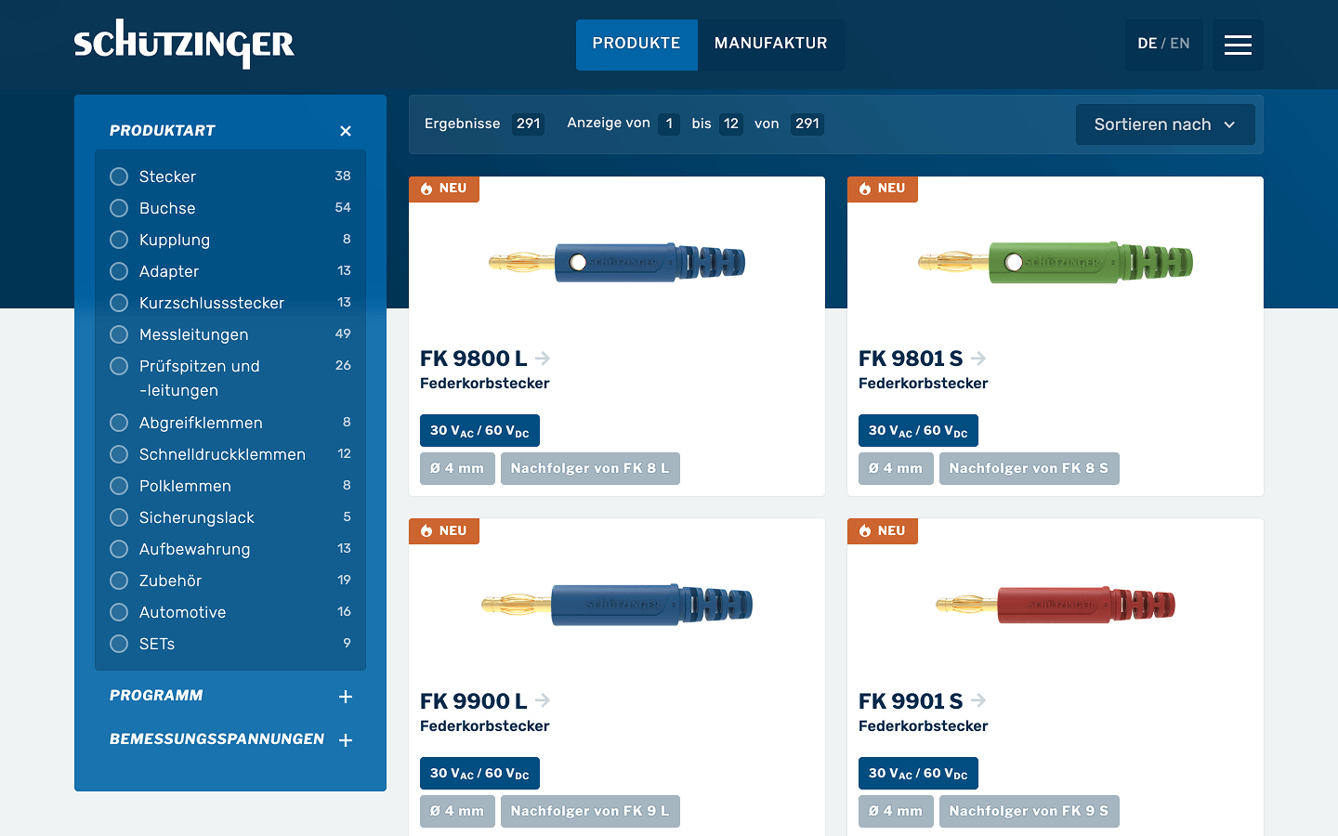Click the NEU flame badge on FK 9801 S
This screenshot has height=836, width=1338.
tap(883, 189)
